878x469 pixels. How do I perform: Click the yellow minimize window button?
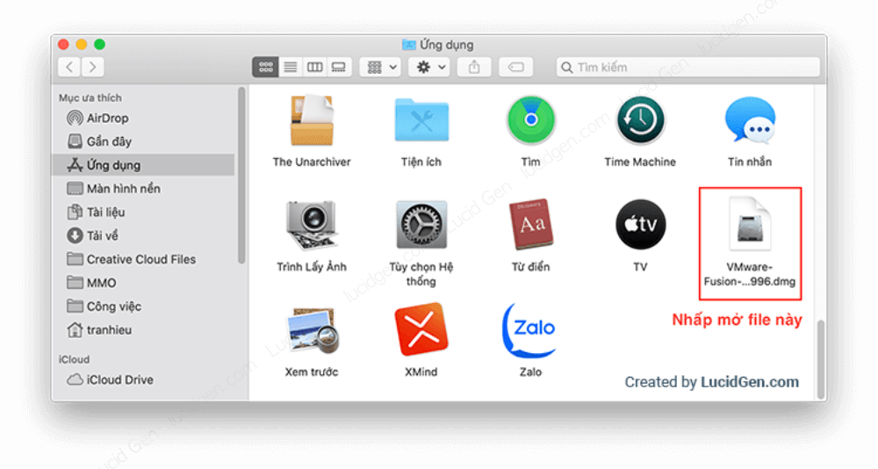pos(81,44)
